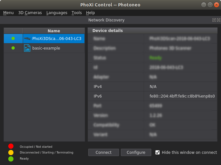Select the basic-example file image icon
The image size is (221, 165).
[27, 48]
